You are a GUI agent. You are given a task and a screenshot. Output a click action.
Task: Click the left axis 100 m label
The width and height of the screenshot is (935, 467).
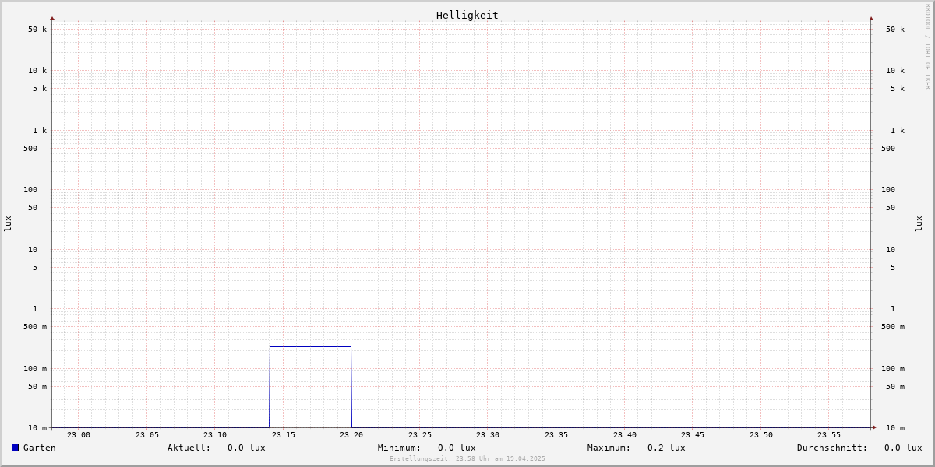[35, 369]
